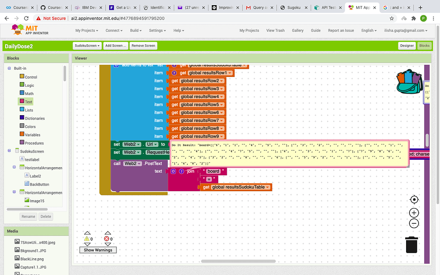Open the Settings menu
440x275 pixels.
(x=157, y=31)
